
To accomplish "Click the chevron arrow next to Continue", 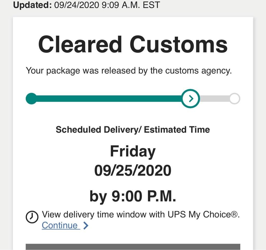I will point(86,226).
